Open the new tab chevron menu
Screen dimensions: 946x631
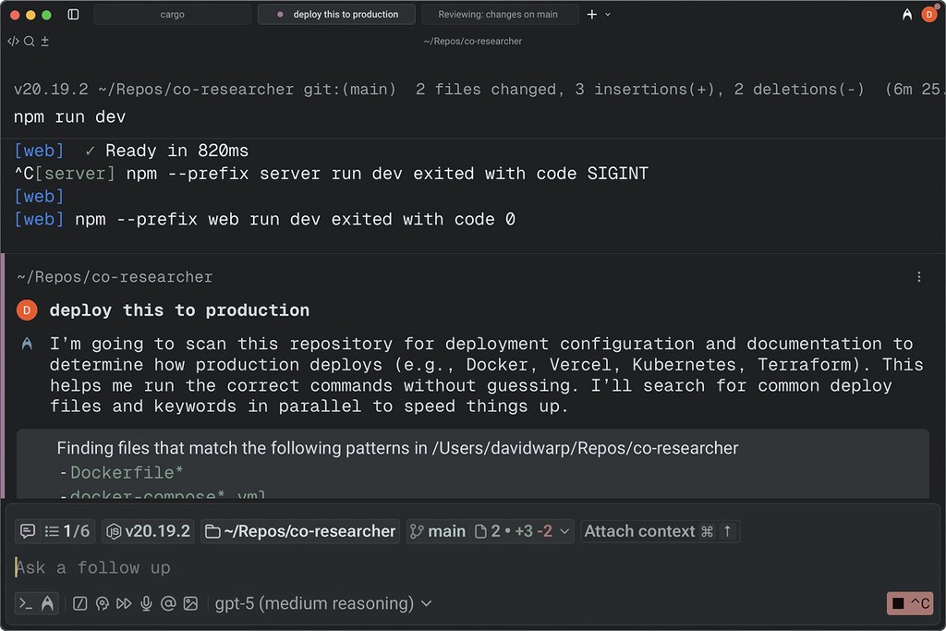(607, 13)
